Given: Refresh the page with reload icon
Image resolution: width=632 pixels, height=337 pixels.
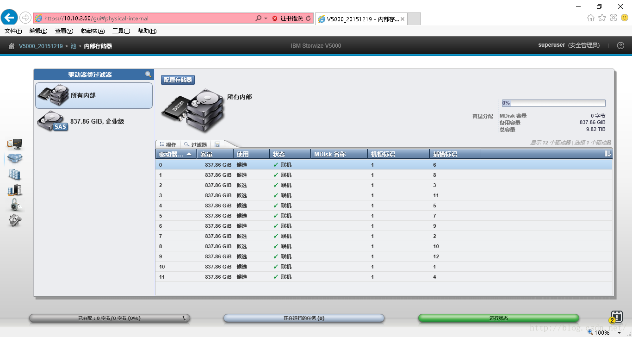Looking at the screenshot, I should coord(309,19).
